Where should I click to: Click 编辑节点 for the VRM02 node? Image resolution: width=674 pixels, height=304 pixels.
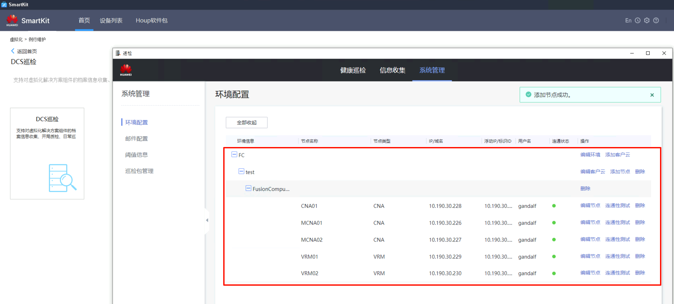click(590, 273)
